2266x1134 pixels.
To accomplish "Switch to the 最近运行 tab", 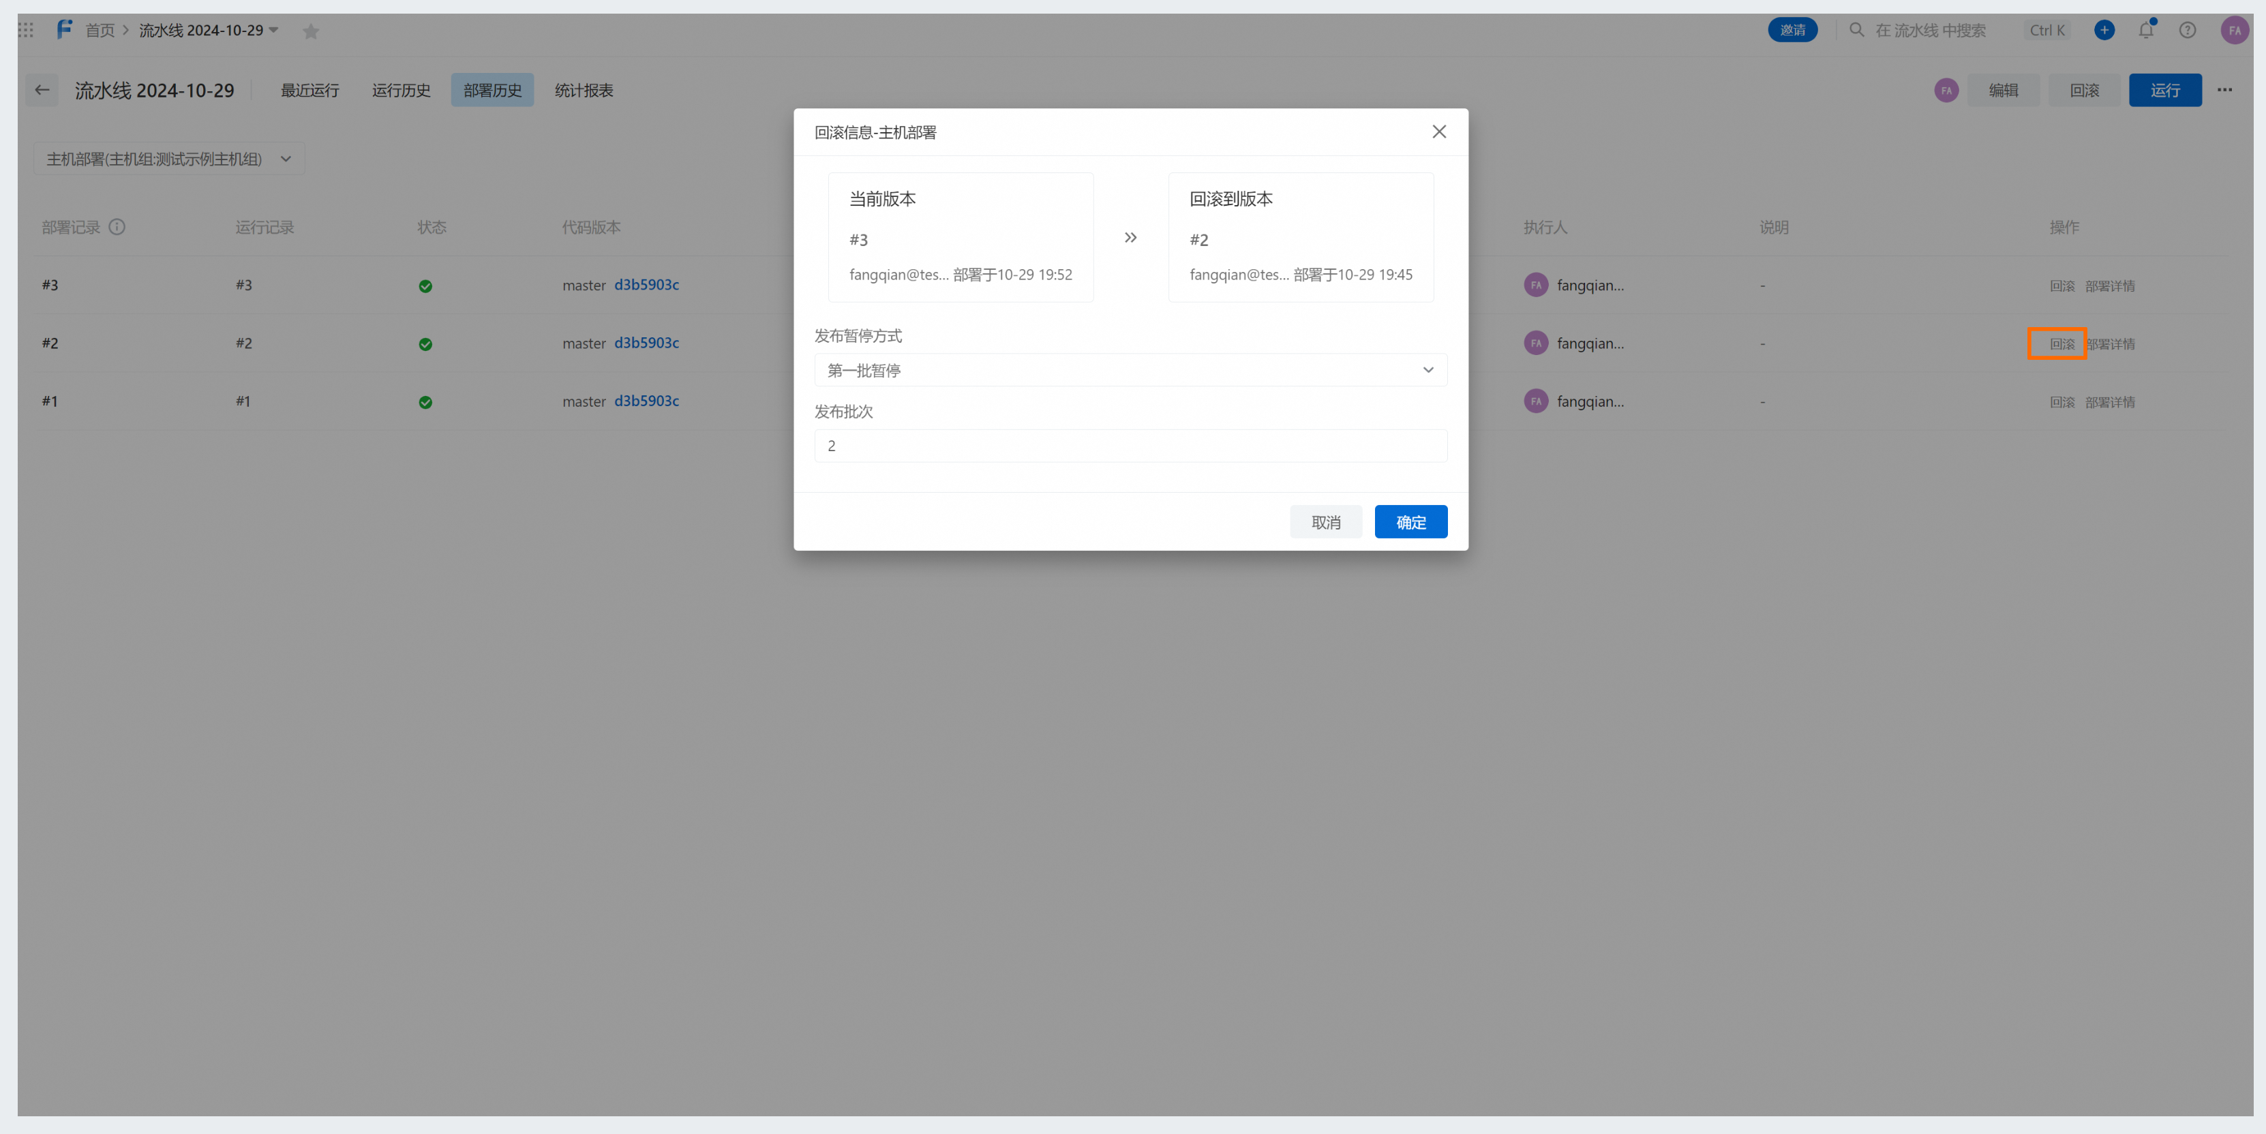I will [x=309, y=90].
